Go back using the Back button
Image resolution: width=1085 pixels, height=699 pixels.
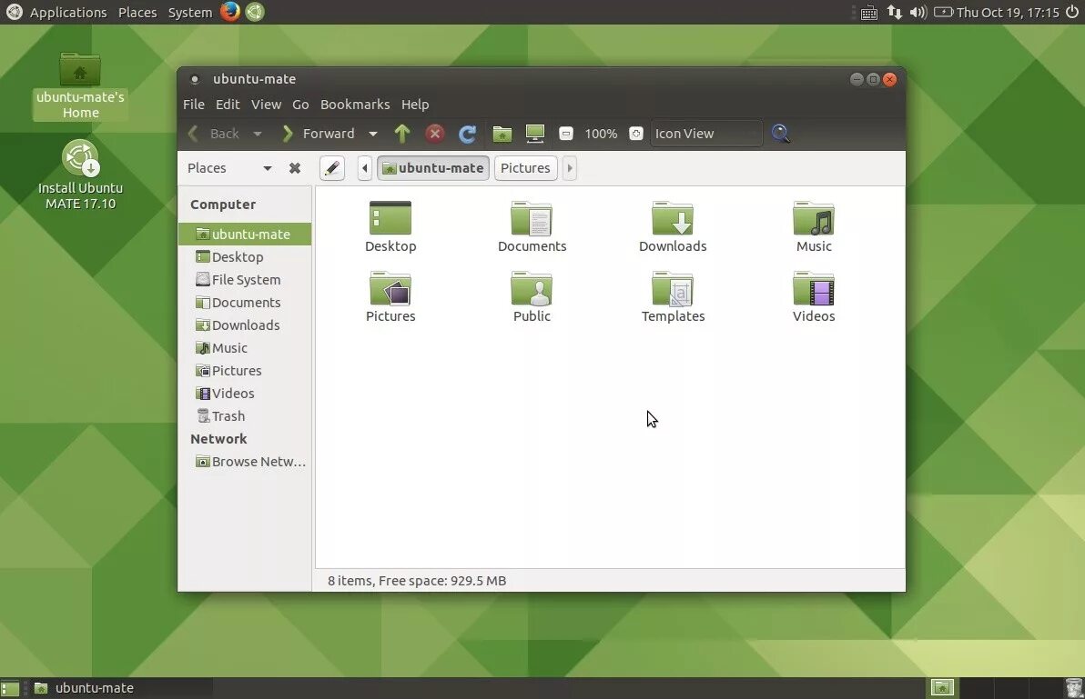(214, 134)
